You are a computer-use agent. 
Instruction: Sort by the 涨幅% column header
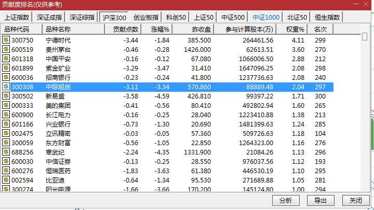157,29
